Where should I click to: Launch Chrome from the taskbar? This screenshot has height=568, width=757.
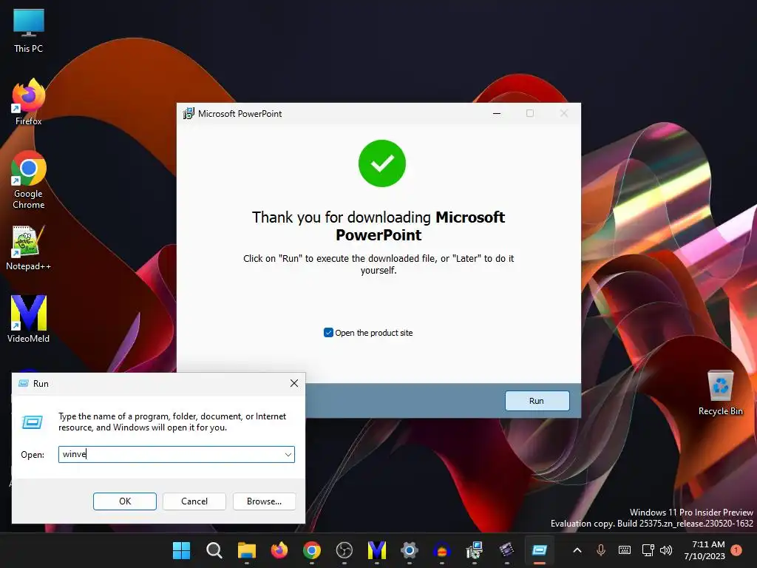pyautogui.click(x=312, y=550)
